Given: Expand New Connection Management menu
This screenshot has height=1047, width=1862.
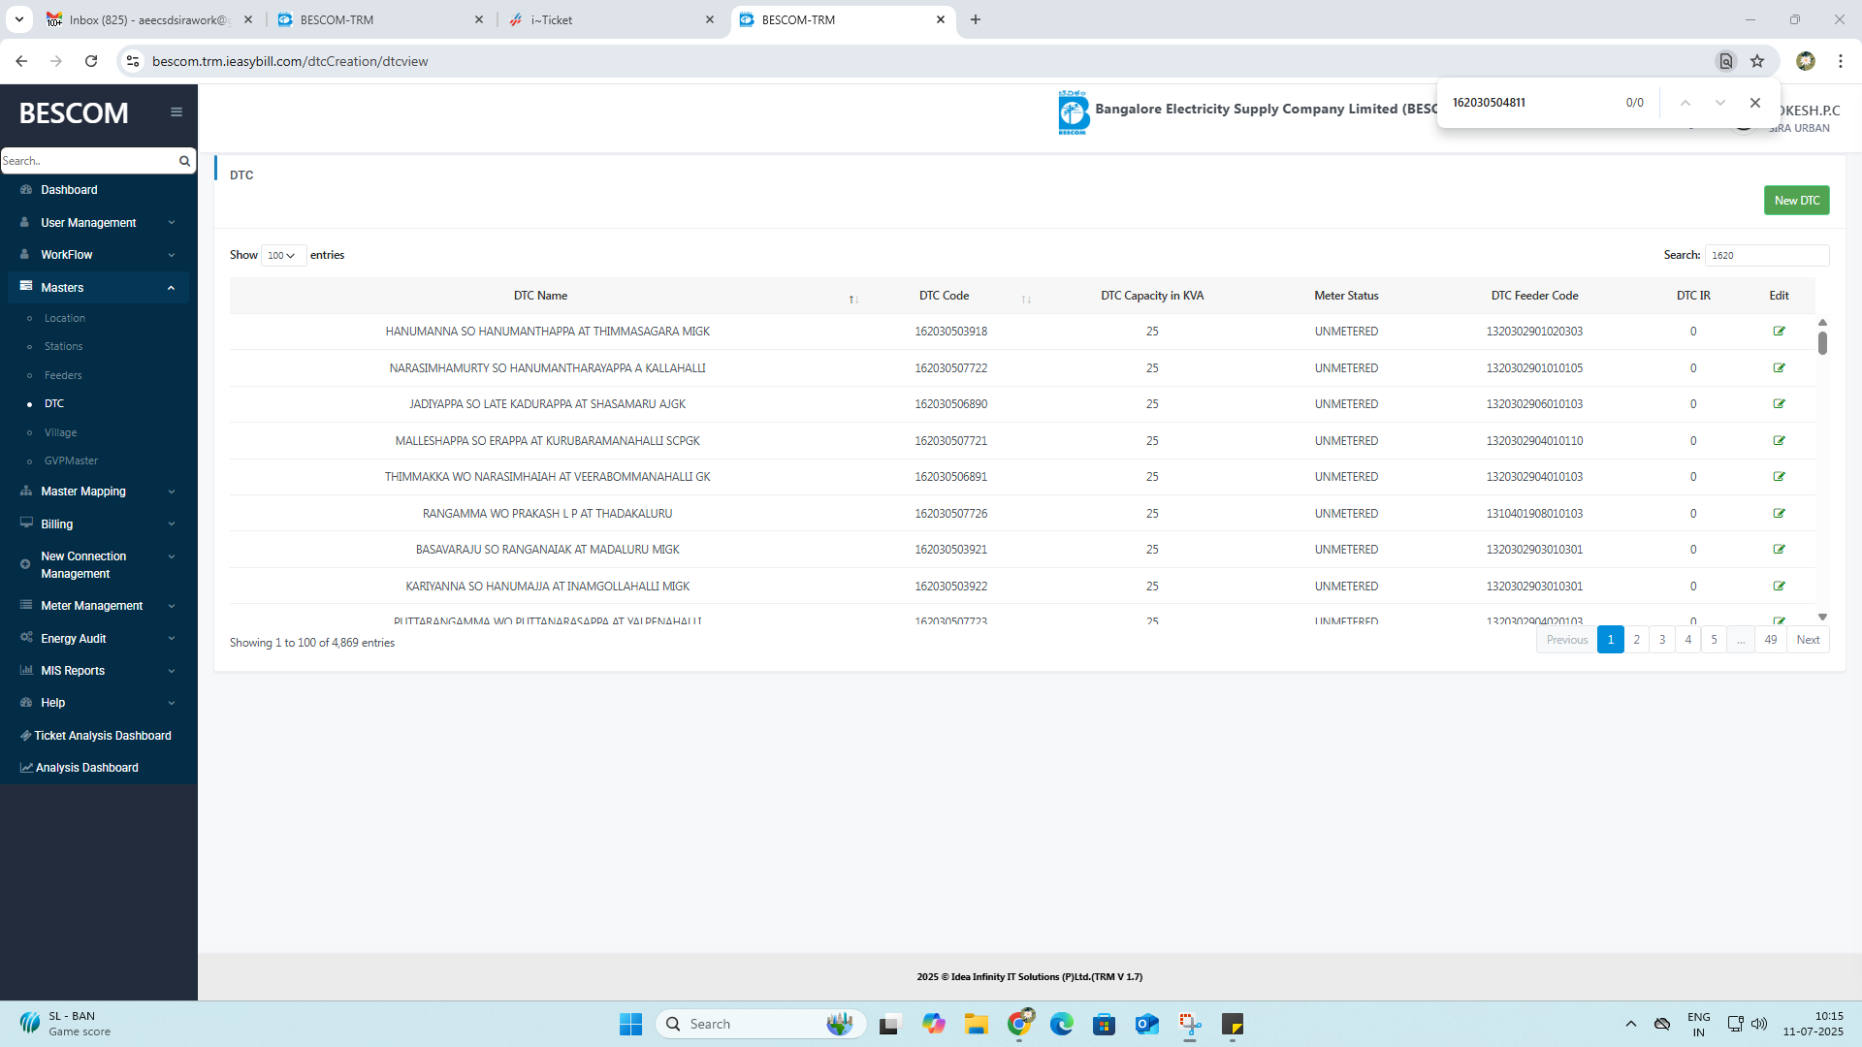Looking at the screenshot, I should point(98,565).
